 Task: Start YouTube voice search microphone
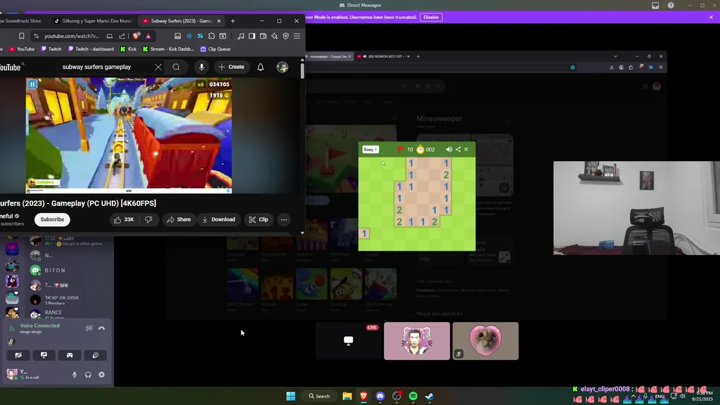[201, 67]
